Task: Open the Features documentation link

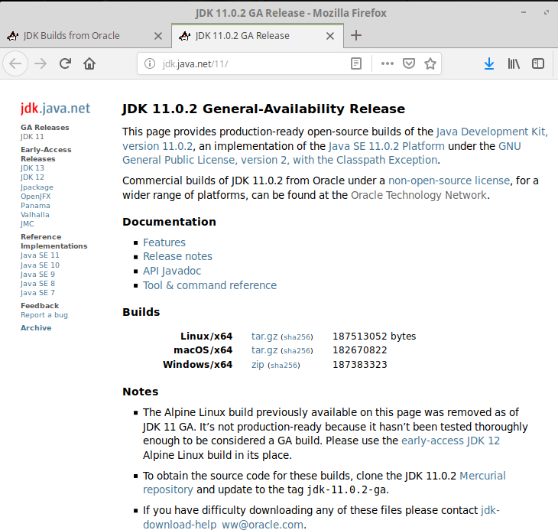Action: coord(164,242)
